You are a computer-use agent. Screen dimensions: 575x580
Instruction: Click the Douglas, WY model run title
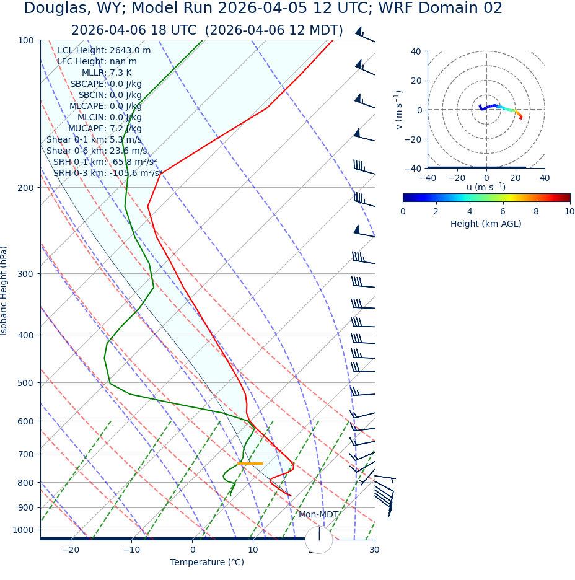tap(263, 9)
